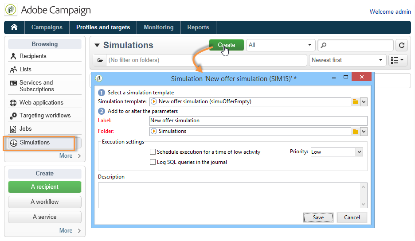Click the Welcome admin link
The height and width of the screenshot is (241, 415).
390,12
